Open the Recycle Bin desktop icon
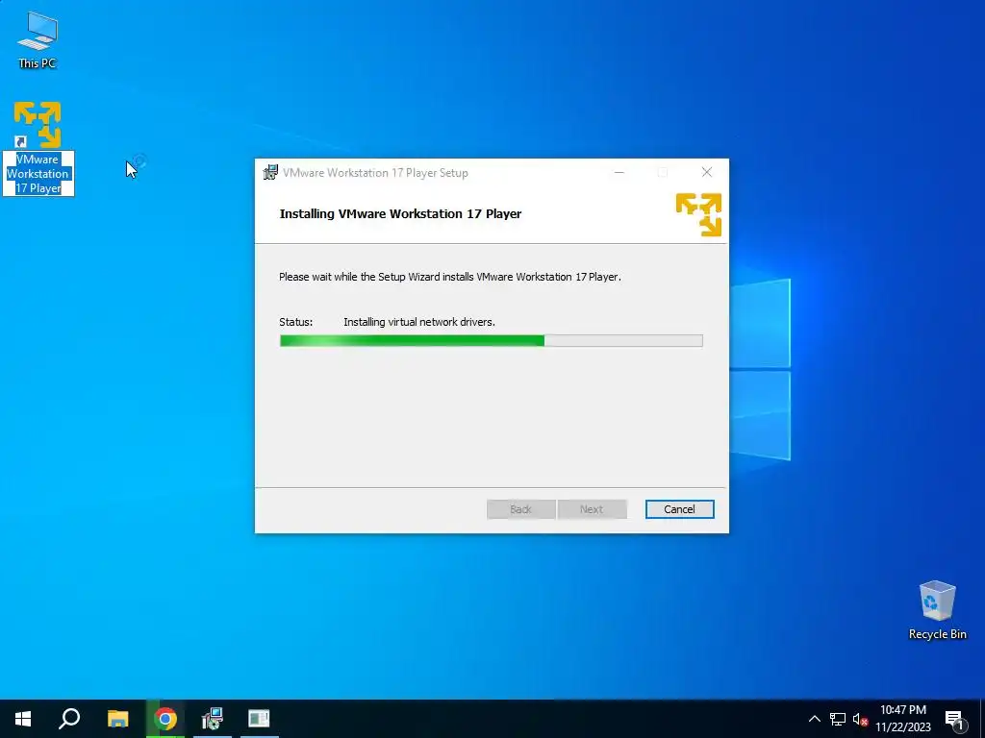This screenshot has height=738, width=985. pos(937,610)
